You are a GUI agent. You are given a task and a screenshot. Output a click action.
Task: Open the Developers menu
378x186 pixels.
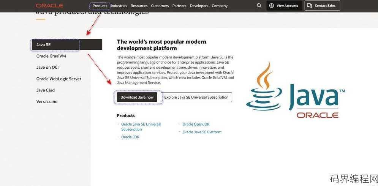click(199, 6)
